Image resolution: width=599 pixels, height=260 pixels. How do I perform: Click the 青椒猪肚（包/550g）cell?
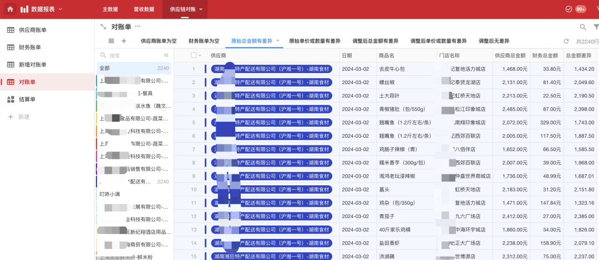407,109
